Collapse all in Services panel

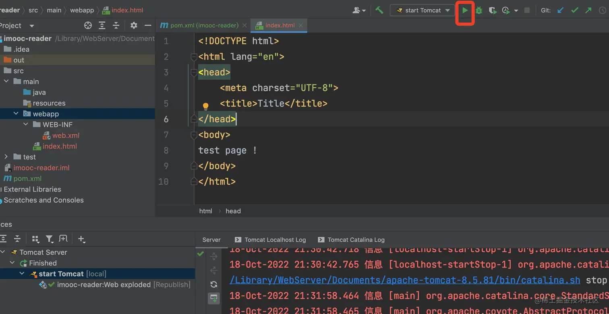click(x=17, y=239)
